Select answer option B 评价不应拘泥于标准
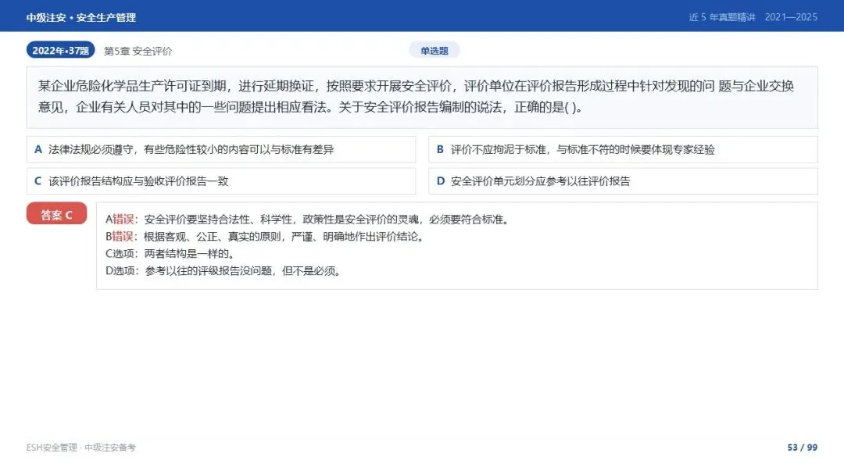The width and height of the screenshot is (844, 475). (x=623, y=149)
